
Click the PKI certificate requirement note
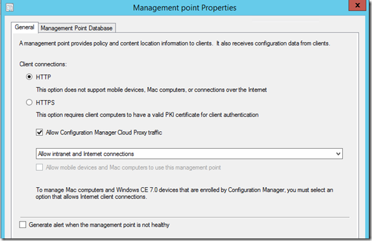coord(147,115)
